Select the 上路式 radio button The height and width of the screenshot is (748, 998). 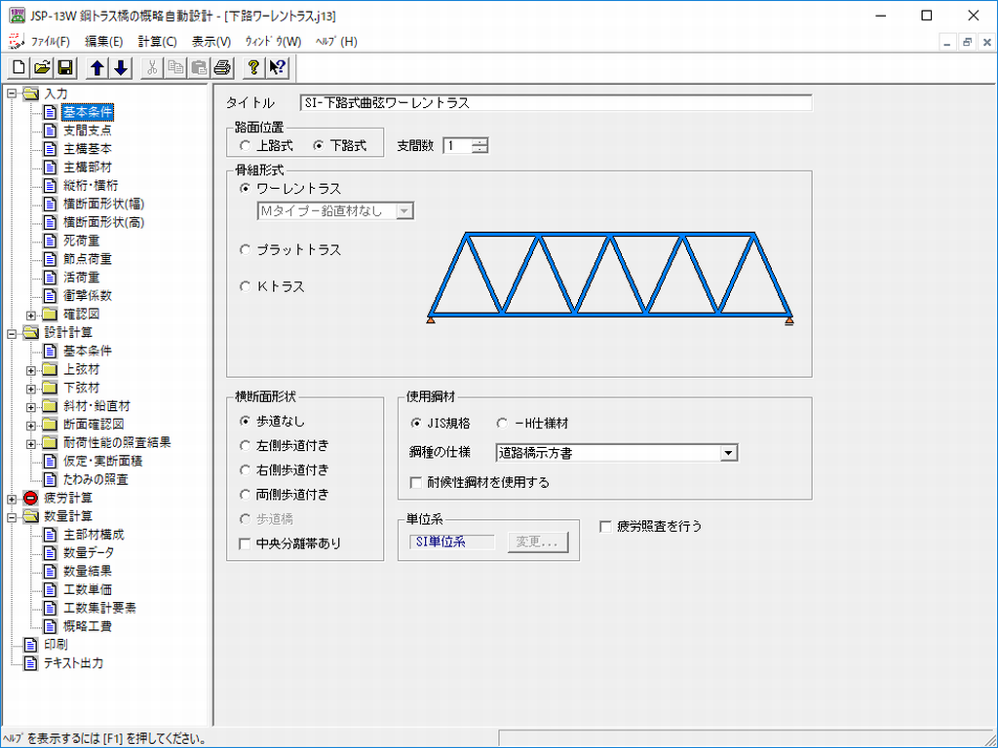[245, 145]
